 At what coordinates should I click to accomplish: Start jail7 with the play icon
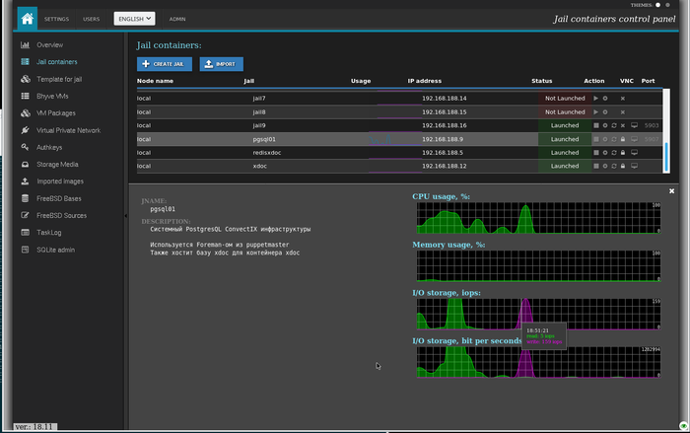coord(595,99)
